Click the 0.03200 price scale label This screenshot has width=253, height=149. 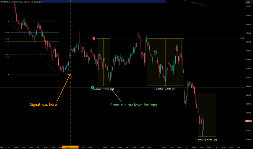248,104
